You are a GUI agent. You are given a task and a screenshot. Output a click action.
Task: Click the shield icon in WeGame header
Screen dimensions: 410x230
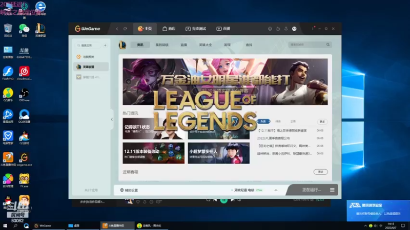coord(270,29)
